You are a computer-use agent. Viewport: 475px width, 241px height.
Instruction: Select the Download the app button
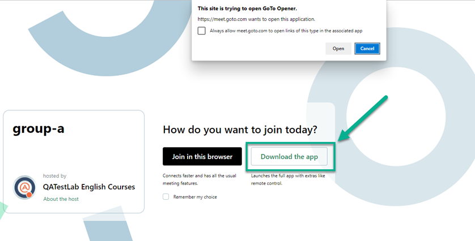pos(289,156)
